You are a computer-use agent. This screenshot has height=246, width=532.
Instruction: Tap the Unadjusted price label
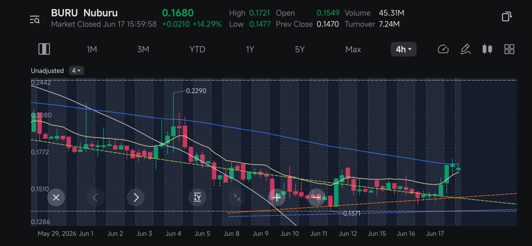pyautogui.click(x=47, y=71)
